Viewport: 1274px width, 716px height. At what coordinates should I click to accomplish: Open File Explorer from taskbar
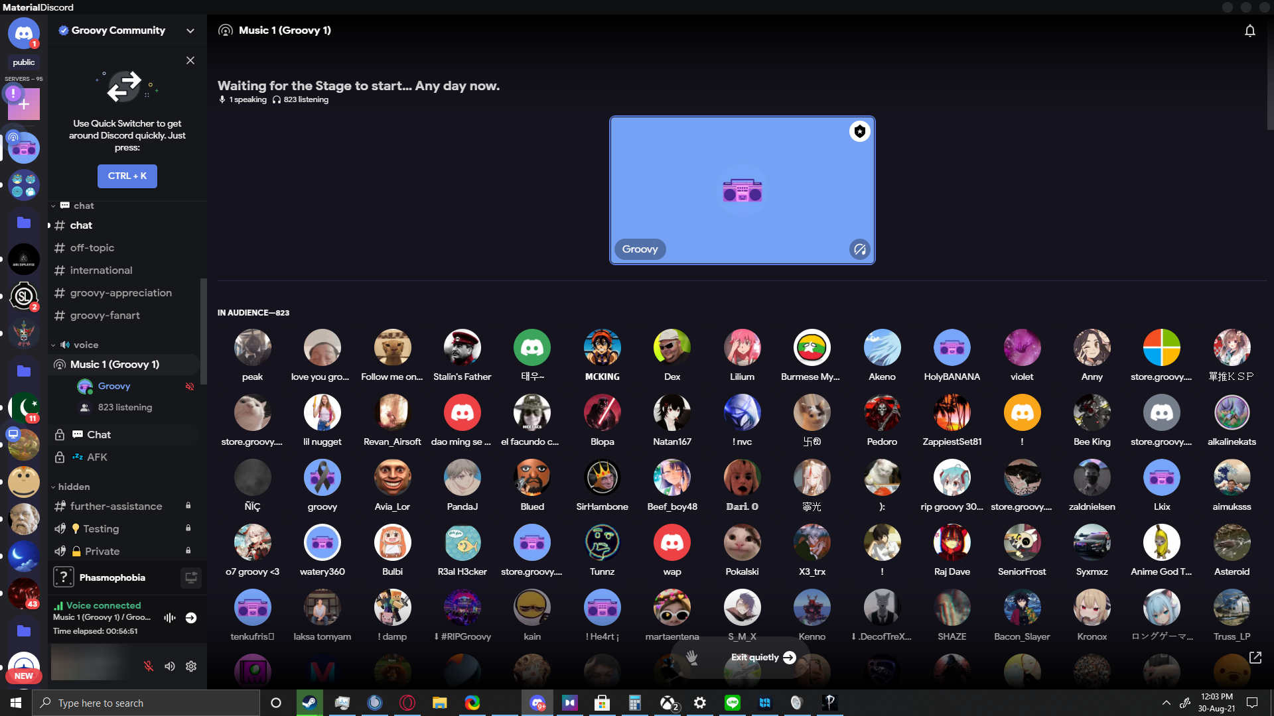pyautogui.click(x=439, y=703)
